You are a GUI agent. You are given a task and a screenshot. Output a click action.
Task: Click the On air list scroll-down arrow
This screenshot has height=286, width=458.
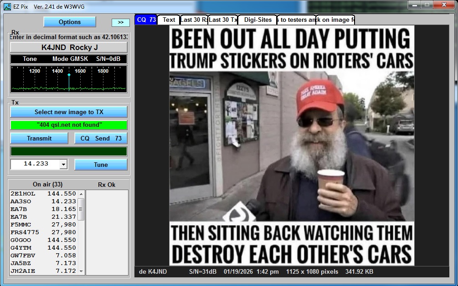[81, 271]
